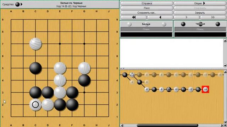
Task: Click the comment area scroll-up arrow
Action: [x=225, y=41]
